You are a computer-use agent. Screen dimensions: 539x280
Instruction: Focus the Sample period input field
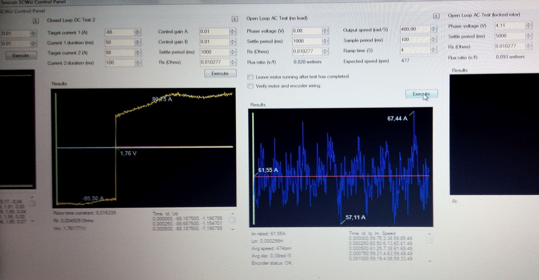point(415,39)
